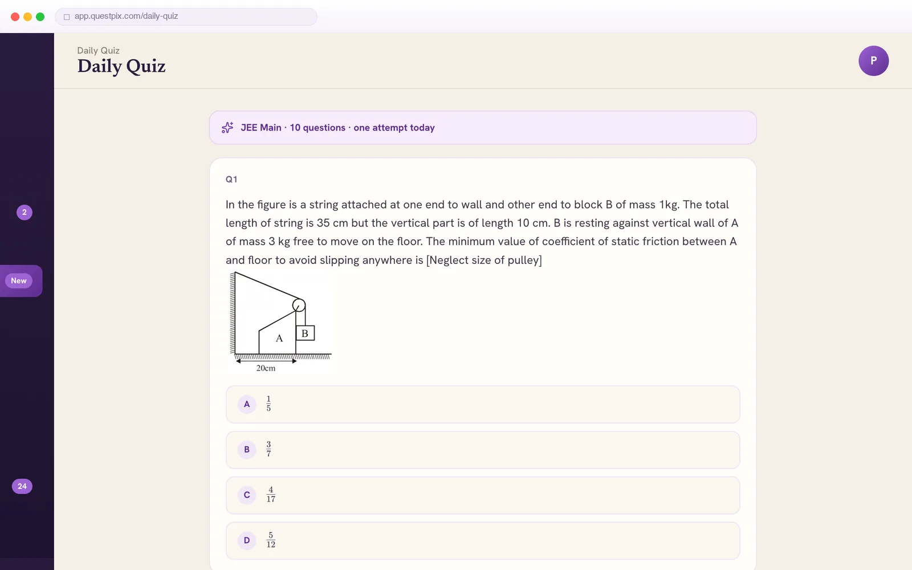The width and height of the screenshot is (912, 570).
Task: Choose the answer row with fraction 4/17
Action: click(x=483, y=495)
